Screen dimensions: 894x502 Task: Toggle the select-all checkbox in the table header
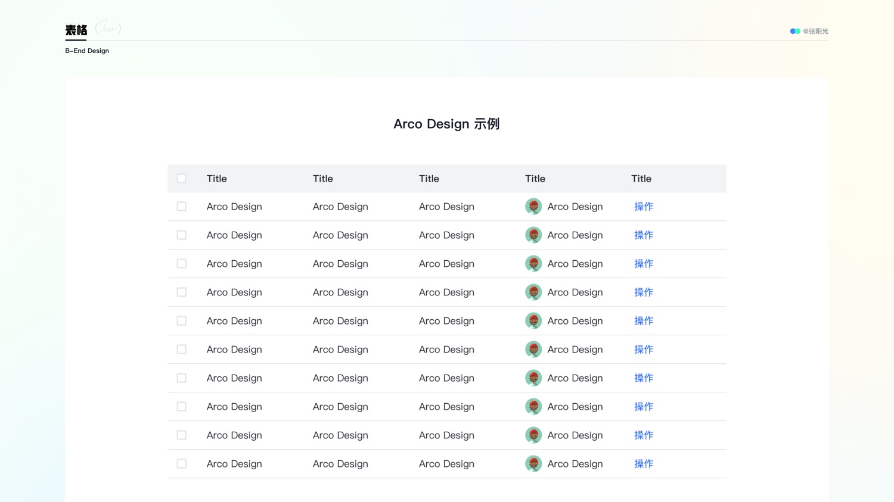(x=182, y=179)
